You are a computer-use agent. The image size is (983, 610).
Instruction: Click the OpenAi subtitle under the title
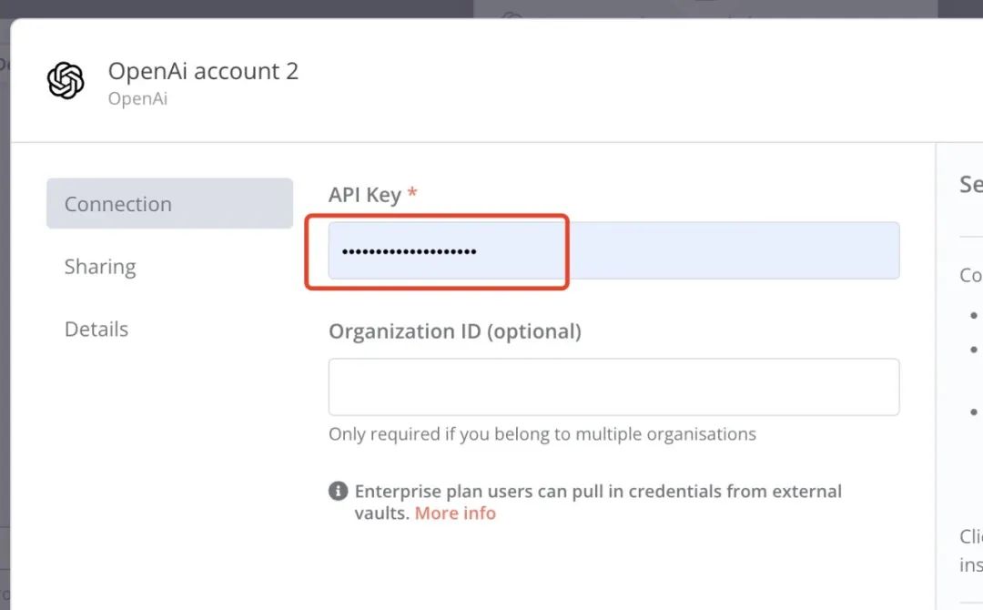137,98
